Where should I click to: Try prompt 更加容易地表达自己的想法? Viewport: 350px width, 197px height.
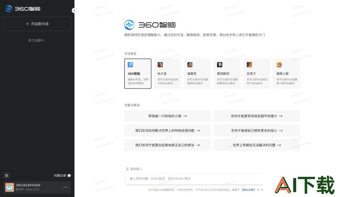[x=168, y=145]
